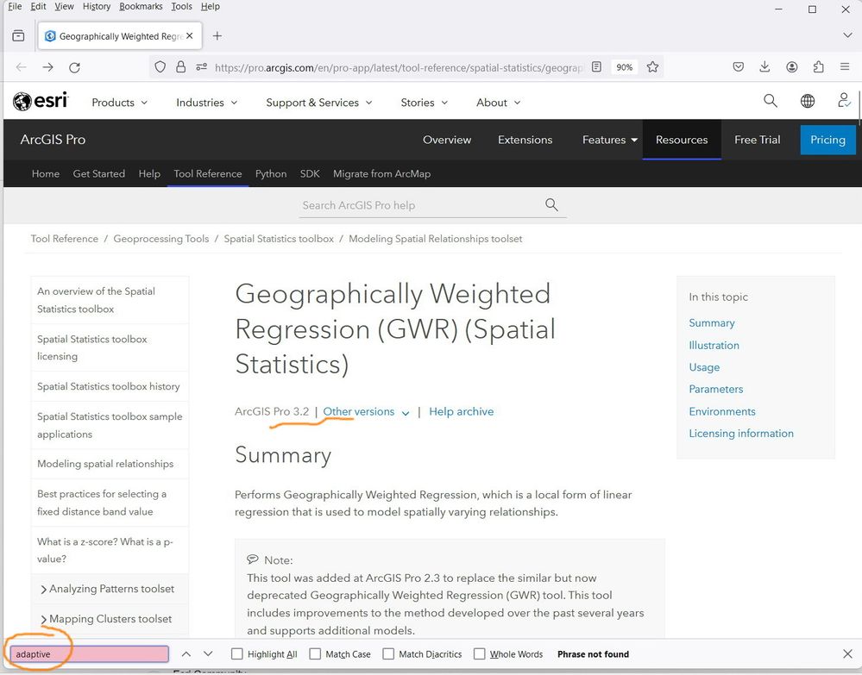Expand the Support & Services dropdown
The width and height of the screenshot is (862, 675).
(x=319, y=103)
